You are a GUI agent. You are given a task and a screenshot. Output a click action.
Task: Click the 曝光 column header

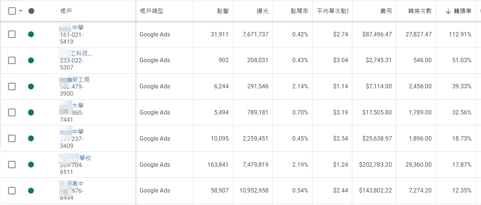(x=262, y=11)
